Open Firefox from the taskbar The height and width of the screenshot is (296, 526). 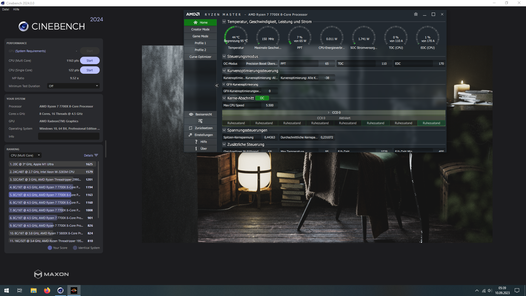47,291
